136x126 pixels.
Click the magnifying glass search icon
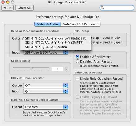coord(102,8)
